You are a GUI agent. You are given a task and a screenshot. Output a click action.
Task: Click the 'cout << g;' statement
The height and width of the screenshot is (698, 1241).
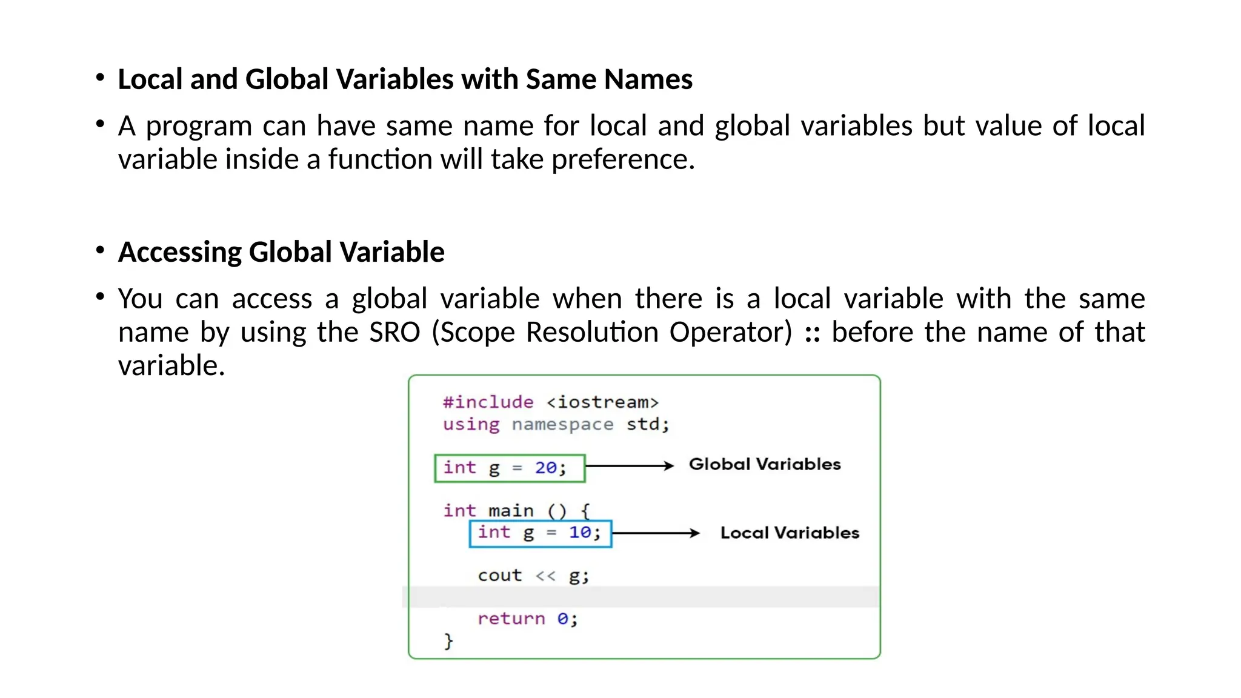click(x=533, y=576)
